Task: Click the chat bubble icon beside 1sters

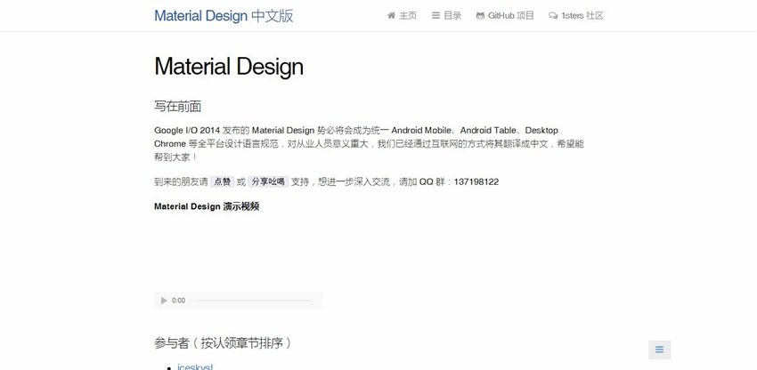Action: click(553, 16)
